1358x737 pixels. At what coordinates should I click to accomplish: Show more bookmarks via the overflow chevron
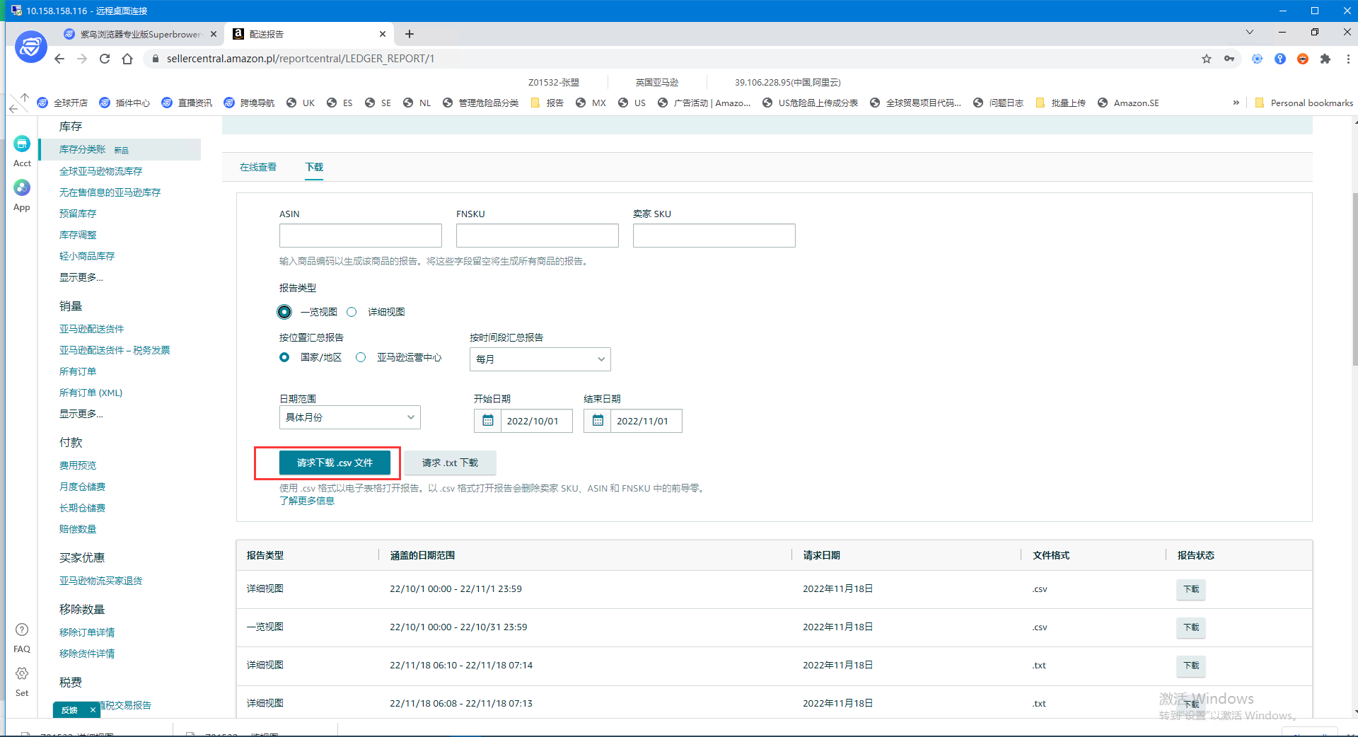[1236, 103]
